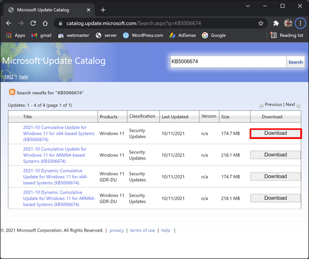
Task: Download the x64 Dynamic Cumulative Update
Action: tap(276, 177)
